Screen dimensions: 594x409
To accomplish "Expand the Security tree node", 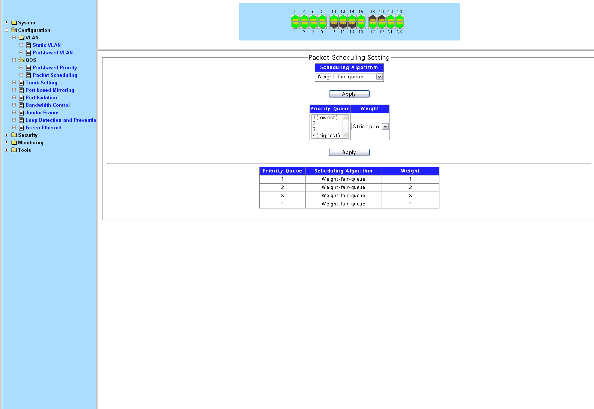I will (x=6, y=135).
